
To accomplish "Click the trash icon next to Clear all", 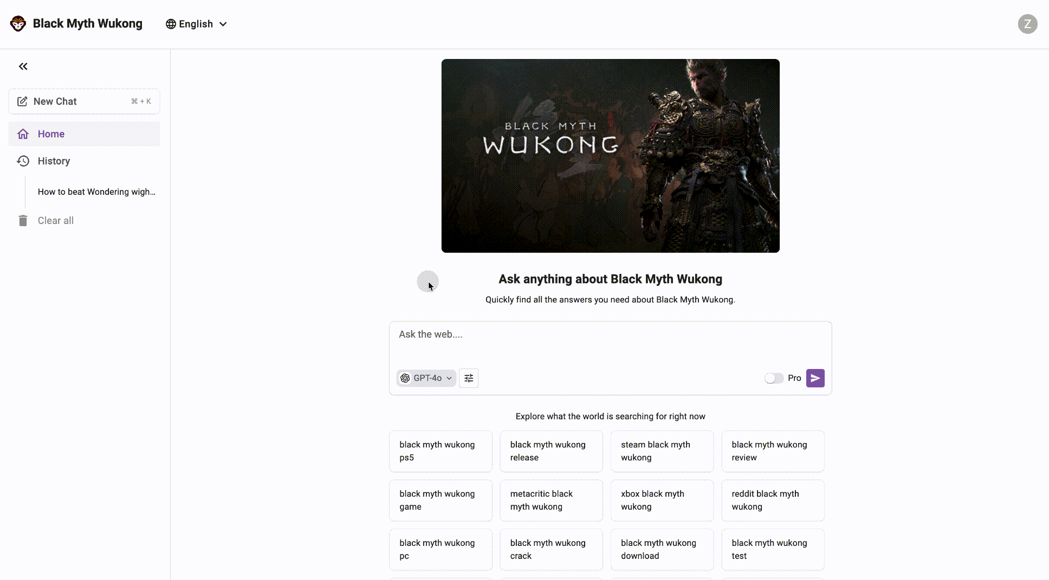I will click(22, 220).
